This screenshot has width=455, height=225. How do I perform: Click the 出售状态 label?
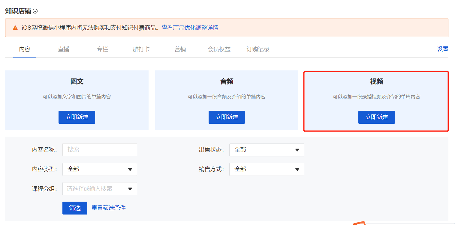[x=211, y=150]
